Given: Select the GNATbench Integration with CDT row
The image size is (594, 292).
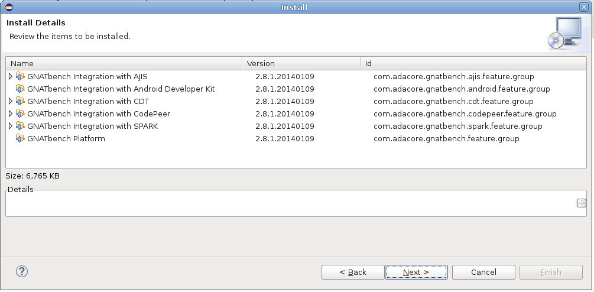Looking at the screenshot, I should tap(296, 101).
